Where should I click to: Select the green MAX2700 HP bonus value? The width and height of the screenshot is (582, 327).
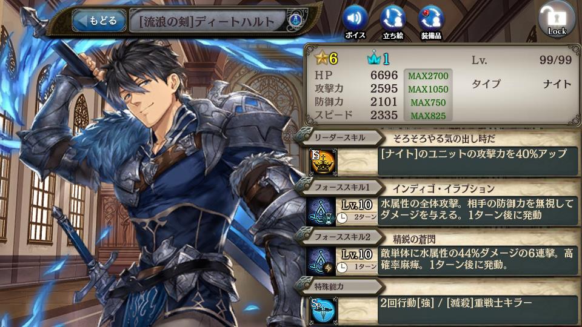(428, 76)
